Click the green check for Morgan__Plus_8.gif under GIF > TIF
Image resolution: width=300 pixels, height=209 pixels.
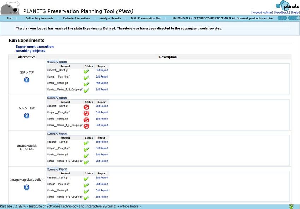click(x=86, y=78)
